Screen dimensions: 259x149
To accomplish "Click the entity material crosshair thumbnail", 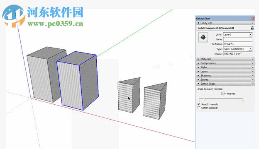I will point(203,37).
